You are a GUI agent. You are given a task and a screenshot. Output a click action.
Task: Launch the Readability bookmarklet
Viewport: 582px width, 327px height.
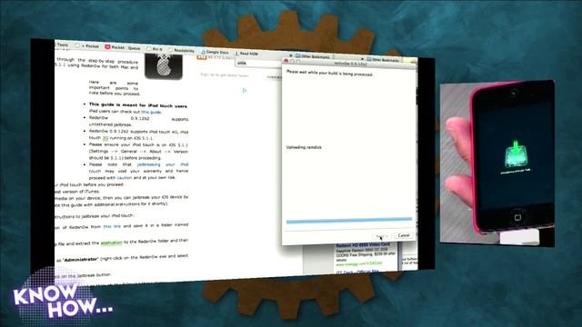tap(182, 51)
